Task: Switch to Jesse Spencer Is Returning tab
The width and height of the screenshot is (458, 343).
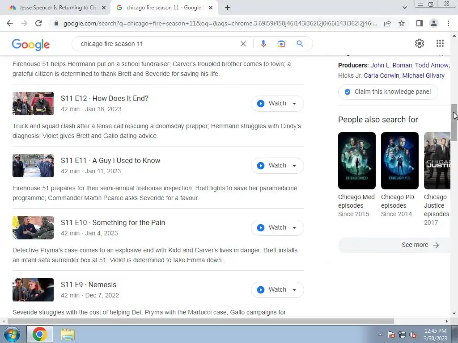Action: (58, 8)
